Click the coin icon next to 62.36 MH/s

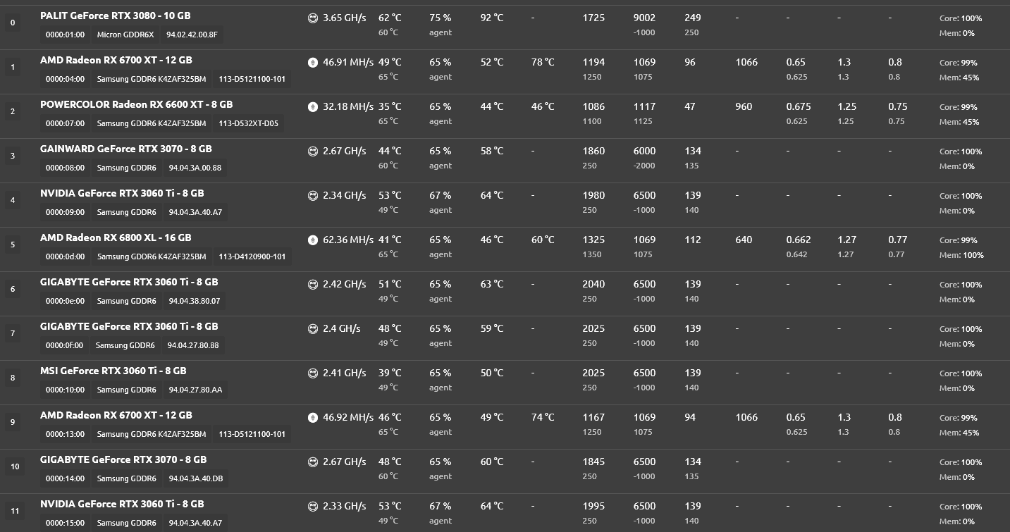[x=313, y=240]
